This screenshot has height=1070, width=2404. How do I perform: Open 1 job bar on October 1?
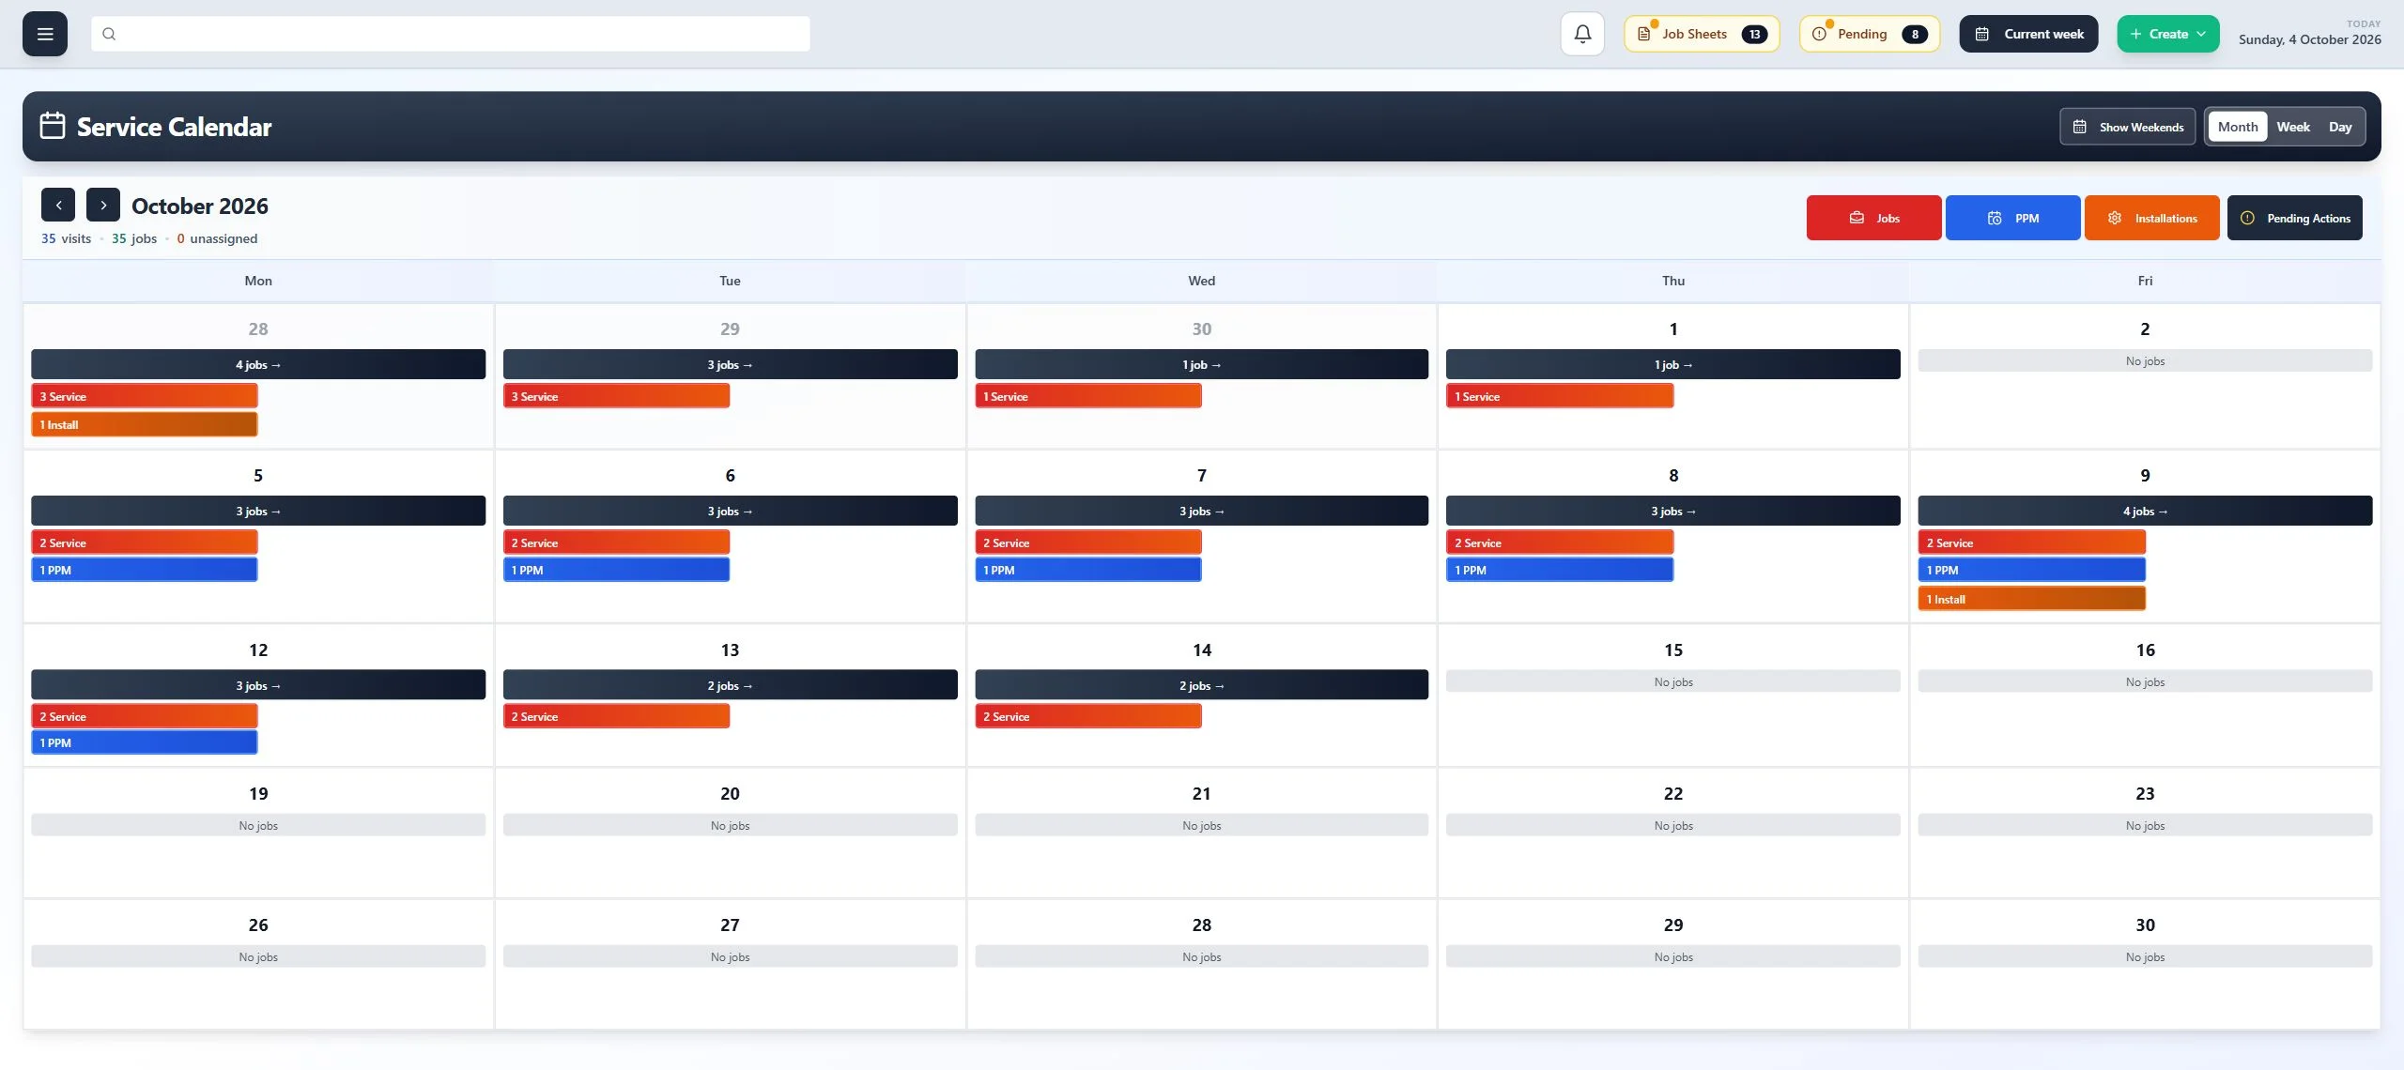point(1672,364)
